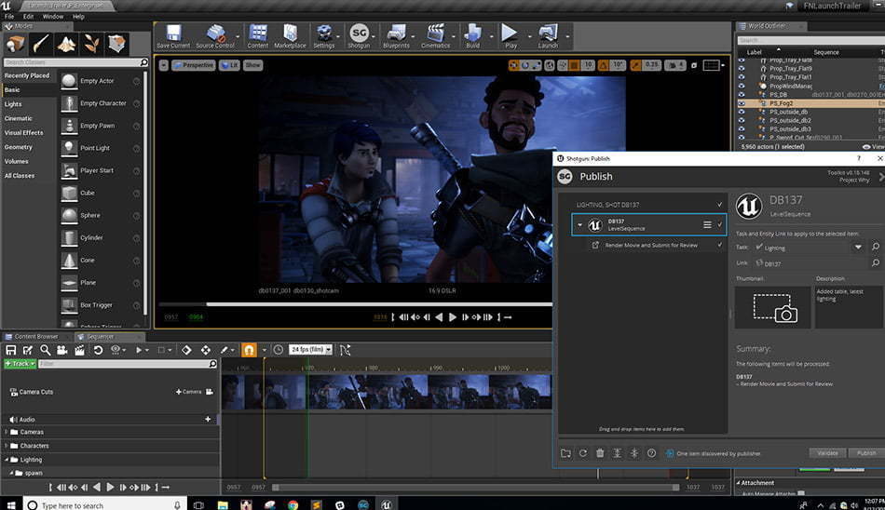Image resolution: width=885 pixels, height=510 pixels.
Task: Open the File menu
Action: pos(9,17)
